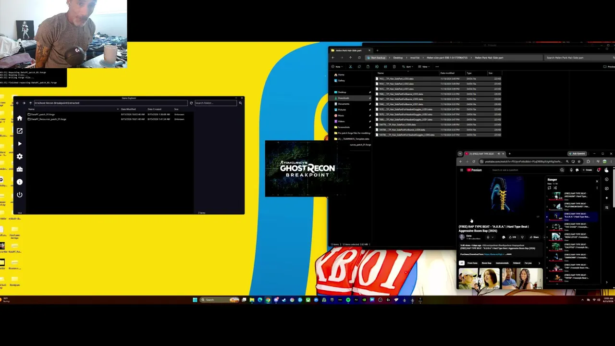Go forward in Game Explorer navigation
The image size is (615, 346).
tap(24, 103)
